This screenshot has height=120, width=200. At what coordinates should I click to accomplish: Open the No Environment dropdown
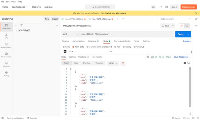[175, 19]
